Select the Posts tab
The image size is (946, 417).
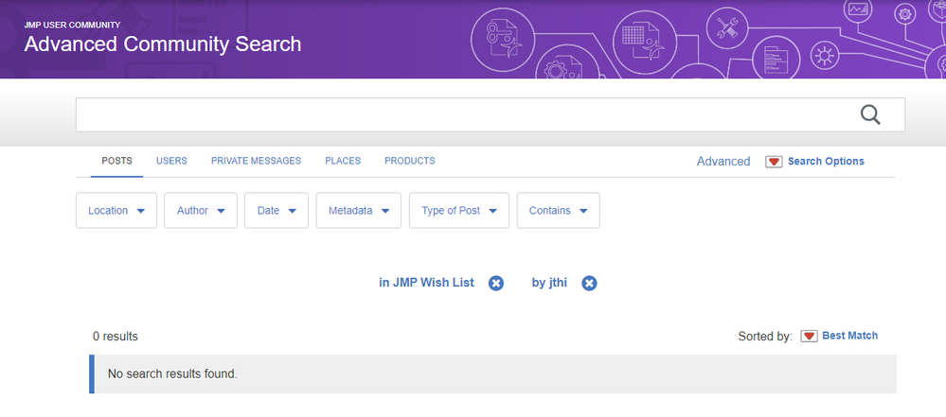coord(117,161)
